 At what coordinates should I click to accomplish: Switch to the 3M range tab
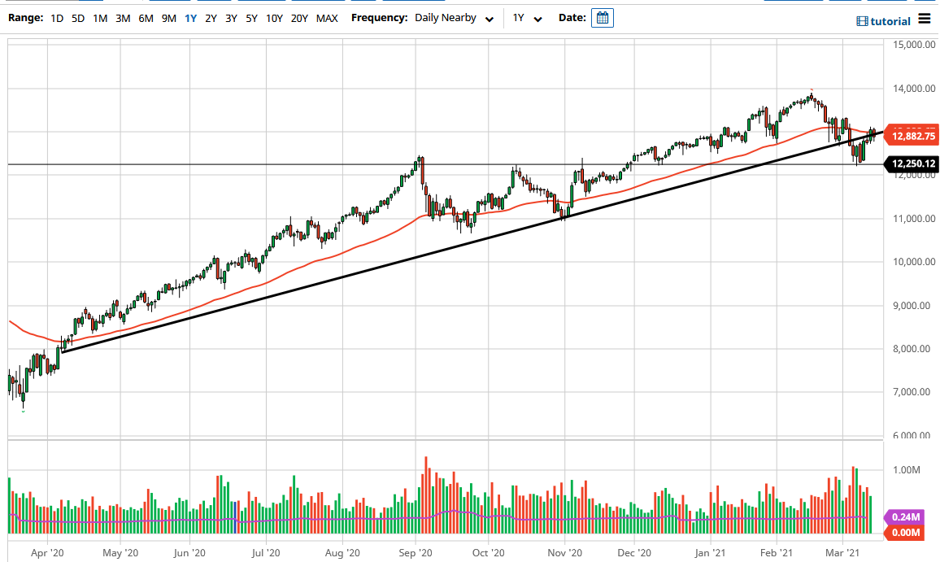pyautogui.click(x=122, y=17)
